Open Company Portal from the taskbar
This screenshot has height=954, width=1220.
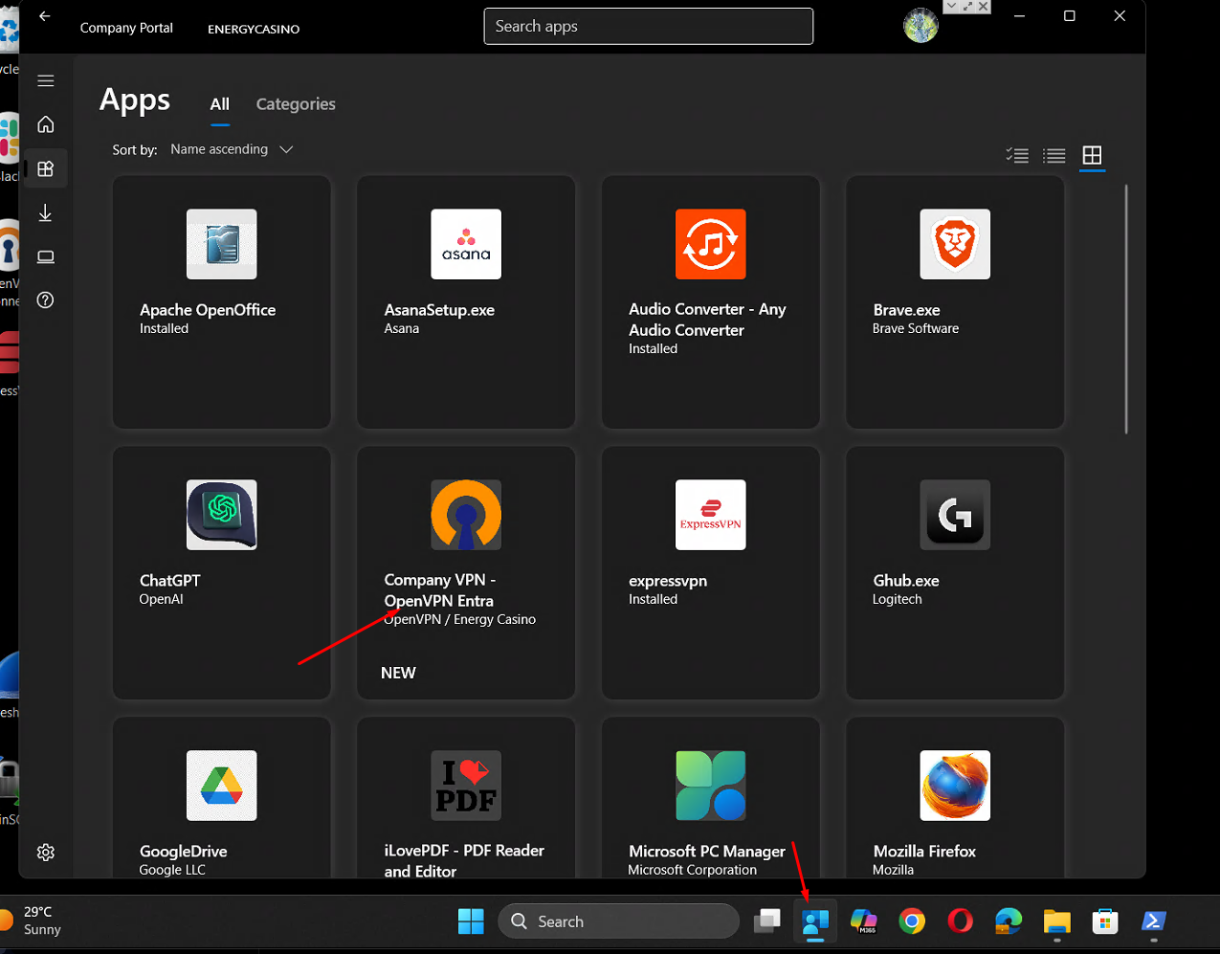815,921
